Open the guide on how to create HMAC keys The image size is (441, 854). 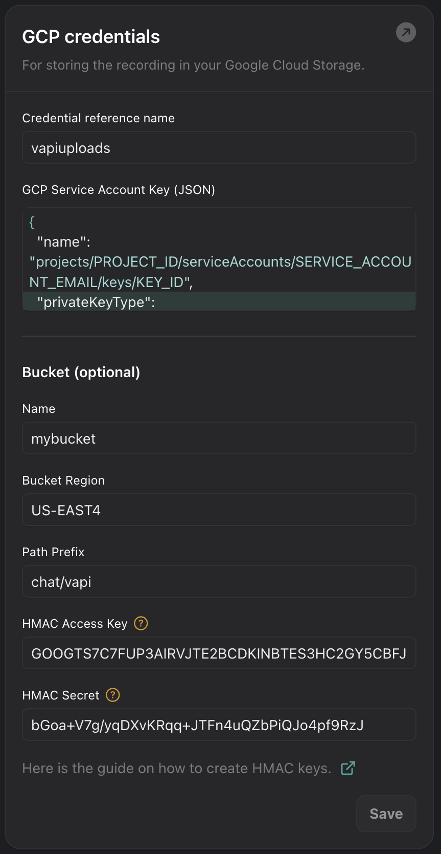click(x=176, y=768)
